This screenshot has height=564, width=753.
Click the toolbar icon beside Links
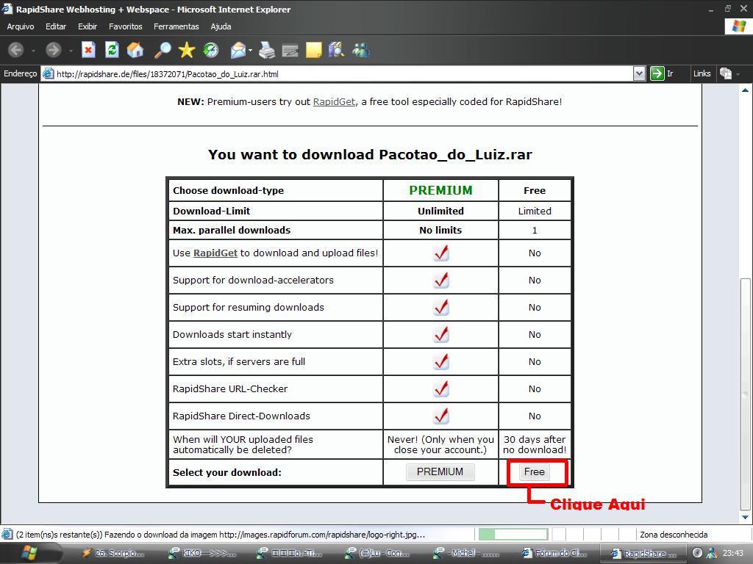pos(725,73)
